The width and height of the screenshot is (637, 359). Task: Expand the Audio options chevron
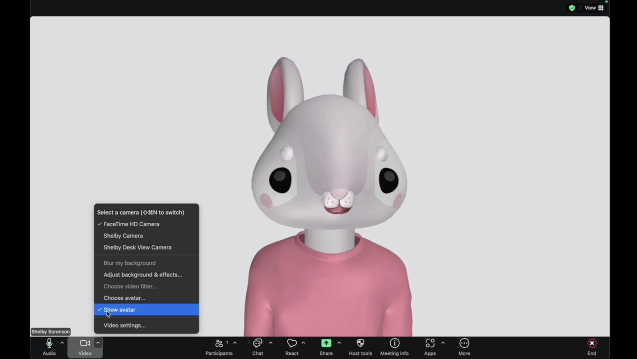click(x=62, y=343)
